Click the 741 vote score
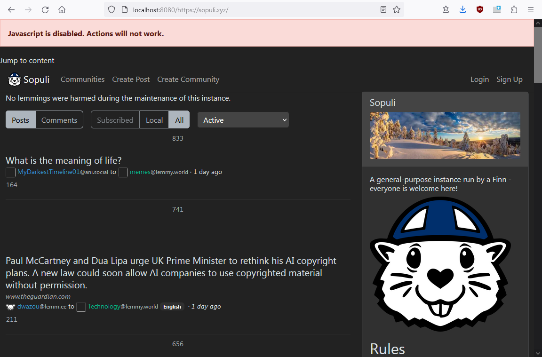 [178, 209]
